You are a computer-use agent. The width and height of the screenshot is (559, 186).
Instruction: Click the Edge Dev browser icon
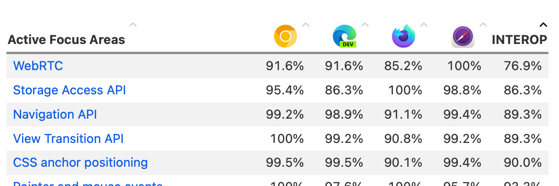point(344,36)
